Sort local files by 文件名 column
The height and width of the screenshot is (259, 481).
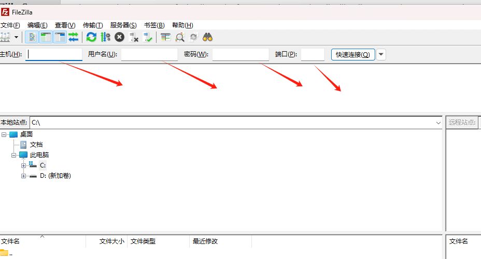pos(43,241)
